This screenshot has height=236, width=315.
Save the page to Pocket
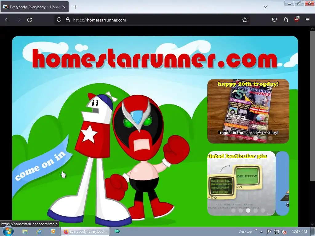pyautogui.click(x=274, y=20)
